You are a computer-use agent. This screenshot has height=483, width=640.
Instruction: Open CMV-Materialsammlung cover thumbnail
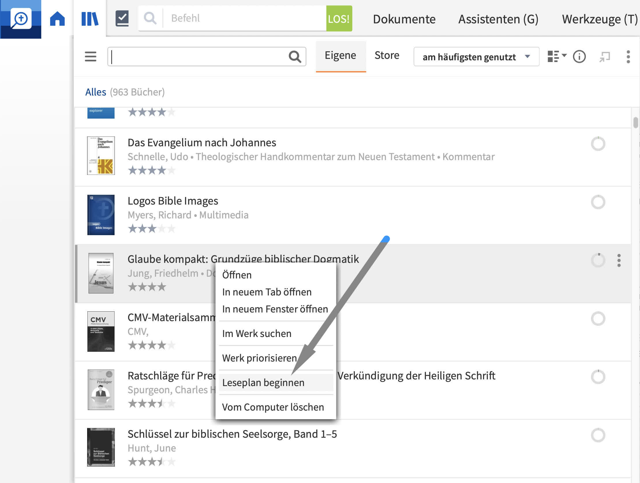coord(101,331)
